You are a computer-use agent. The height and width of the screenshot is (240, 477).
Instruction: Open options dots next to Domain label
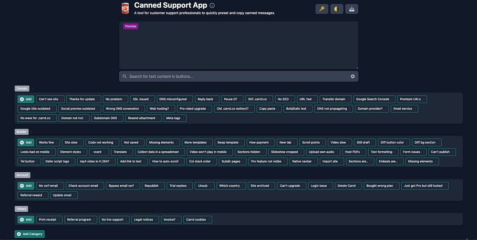tap(32, 89)
